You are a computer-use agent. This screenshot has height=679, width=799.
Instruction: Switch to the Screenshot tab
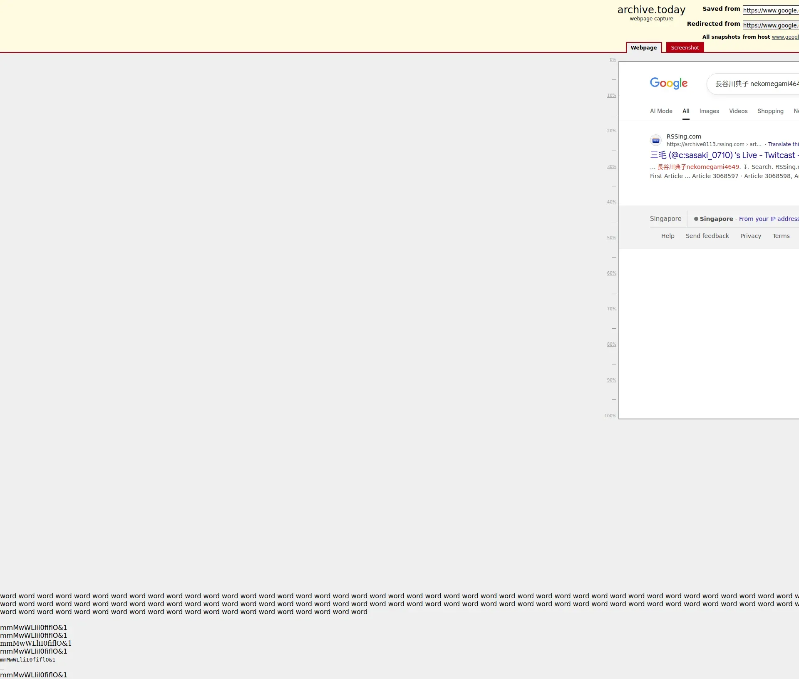[685, 47]
